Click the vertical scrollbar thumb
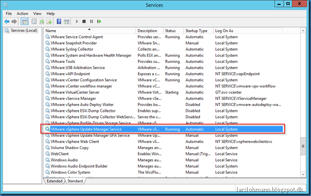The image size is (311, 196). click(303, 146)
